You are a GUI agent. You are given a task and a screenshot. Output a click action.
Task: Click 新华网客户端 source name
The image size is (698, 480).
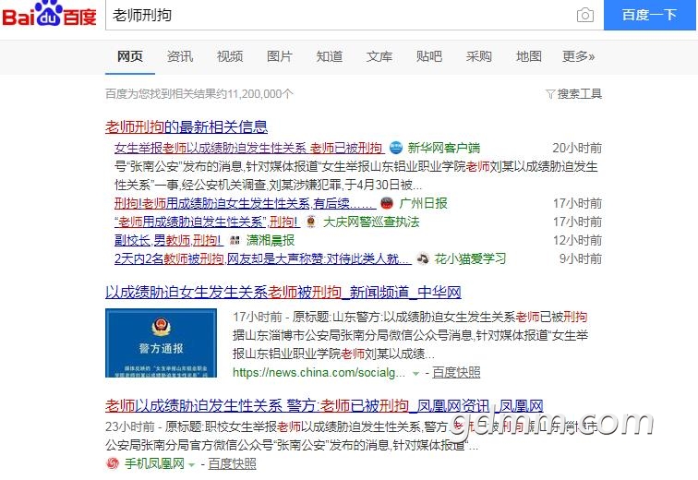pos(444,148)
